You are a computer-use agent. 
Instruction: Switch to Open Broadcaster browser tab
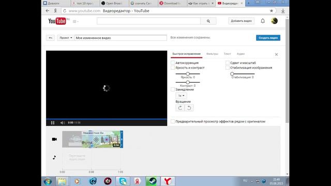coord(114,3)
